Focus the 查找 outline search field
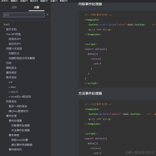The width and height of the screenshot is (156, 156). pos(24,15)
